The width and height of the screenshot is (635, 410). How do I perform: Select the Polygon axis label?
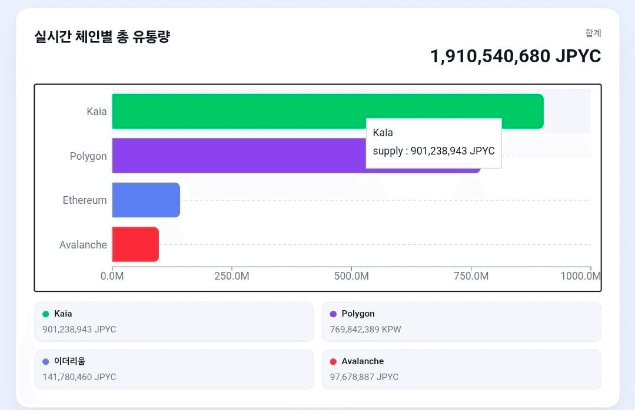click(88, 156)
